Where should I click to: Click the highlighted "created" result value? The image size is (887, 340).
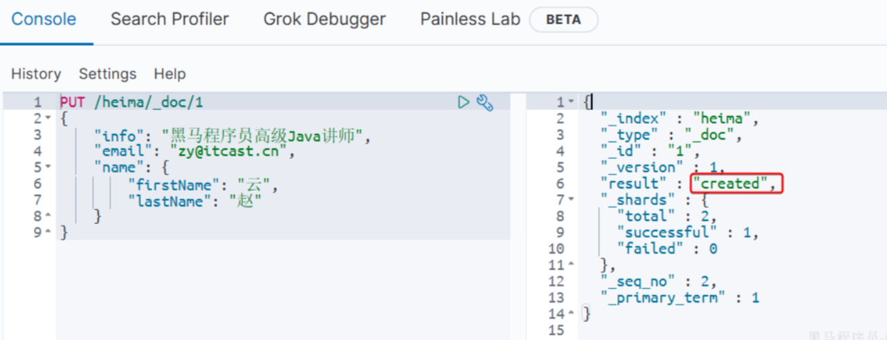tap(730, 184)
